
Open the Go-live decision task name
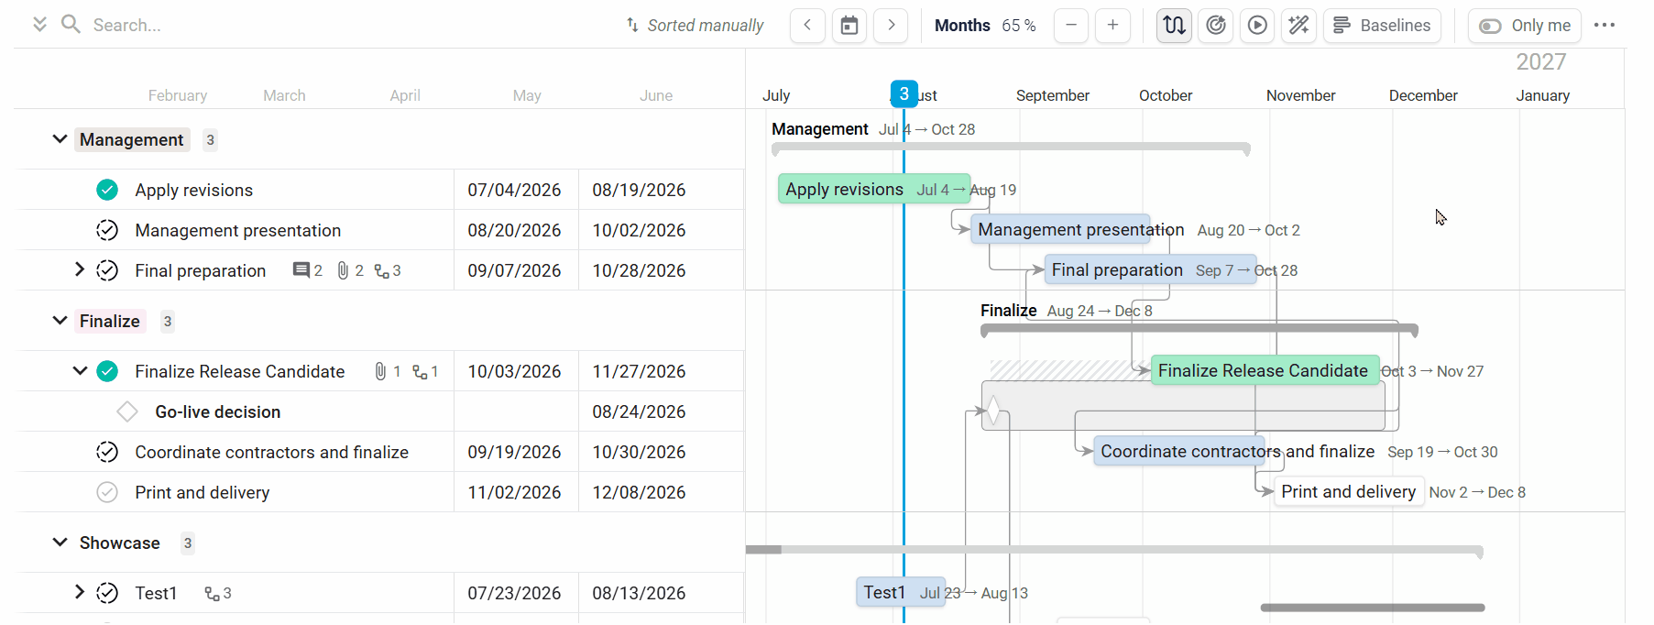click(x=218, y=411)
